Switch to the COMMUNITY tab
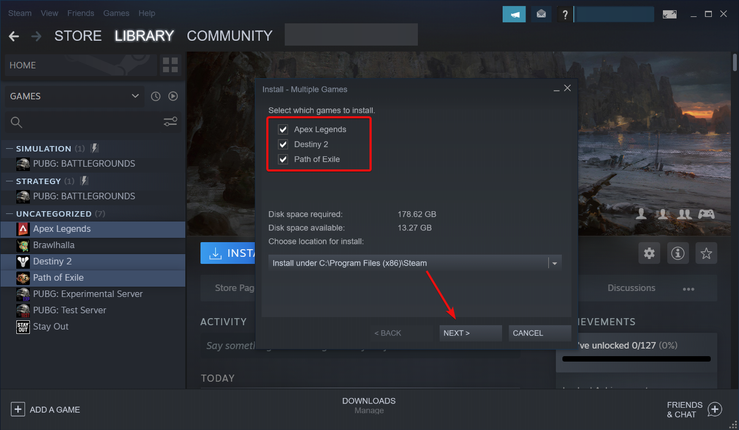Viewport: 739px width, 430px height. click(229, 35)
